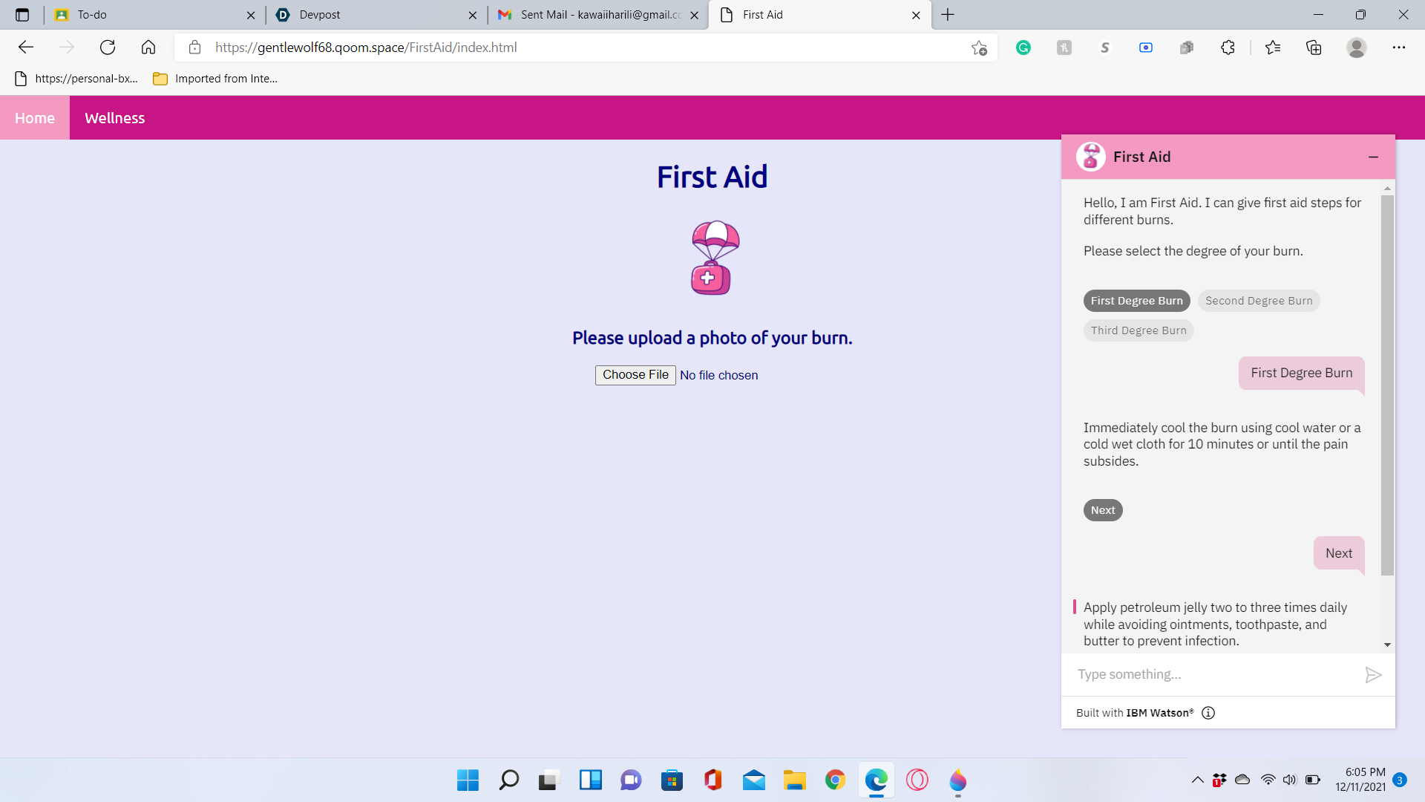Open browser settings three-dot menu
Screen dimensions: 1425x802
(x=1398, y=48)
